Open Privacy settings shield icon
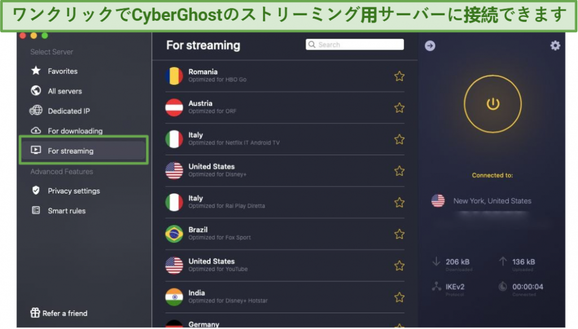The width and height of the screenshot is (578, 329). pos(36,191)
